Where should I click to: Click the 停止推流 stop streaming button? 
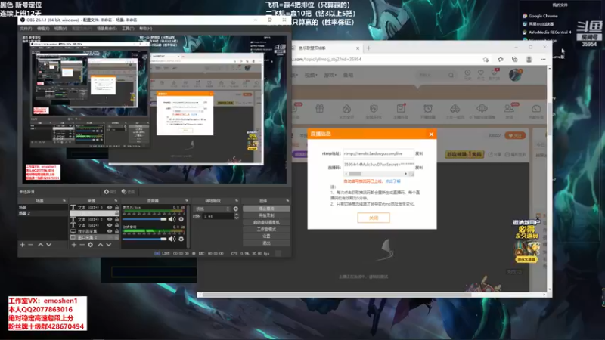266,209
